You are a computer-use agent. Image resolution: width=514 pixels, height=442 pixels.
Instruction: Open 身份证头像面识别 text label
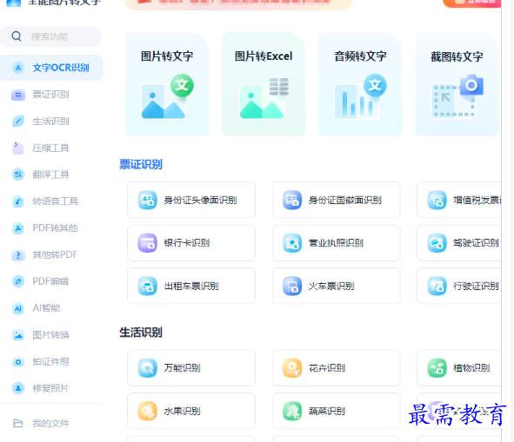200,200
